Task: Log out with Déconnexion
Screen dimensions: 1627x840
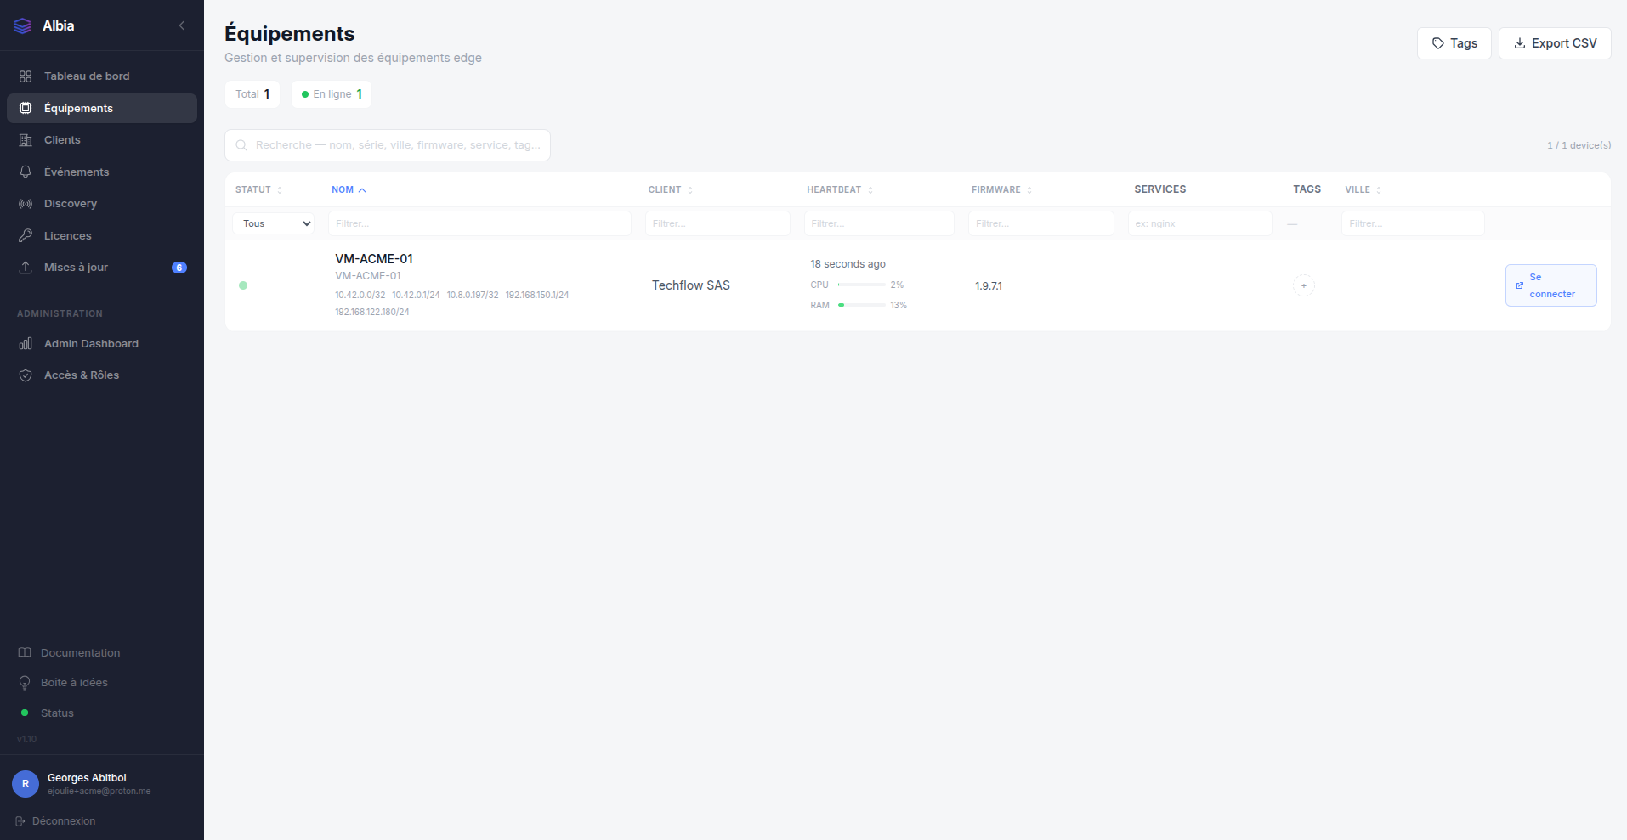Action: pyautogui.click(x=64, y=821)
